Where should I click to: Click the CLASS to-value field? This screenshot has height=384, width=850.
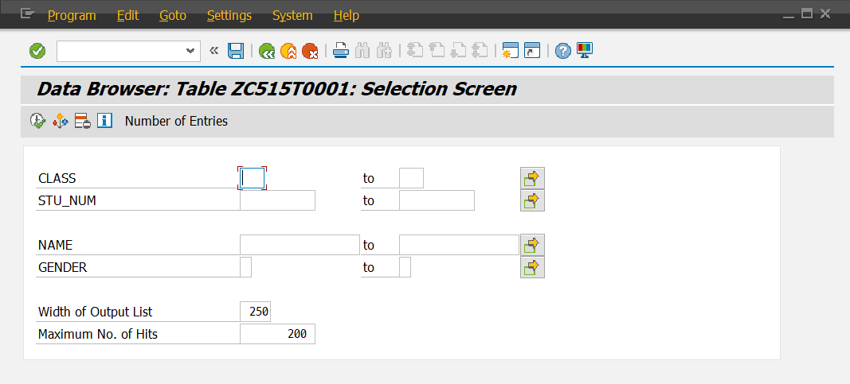(x=411, y=178)
